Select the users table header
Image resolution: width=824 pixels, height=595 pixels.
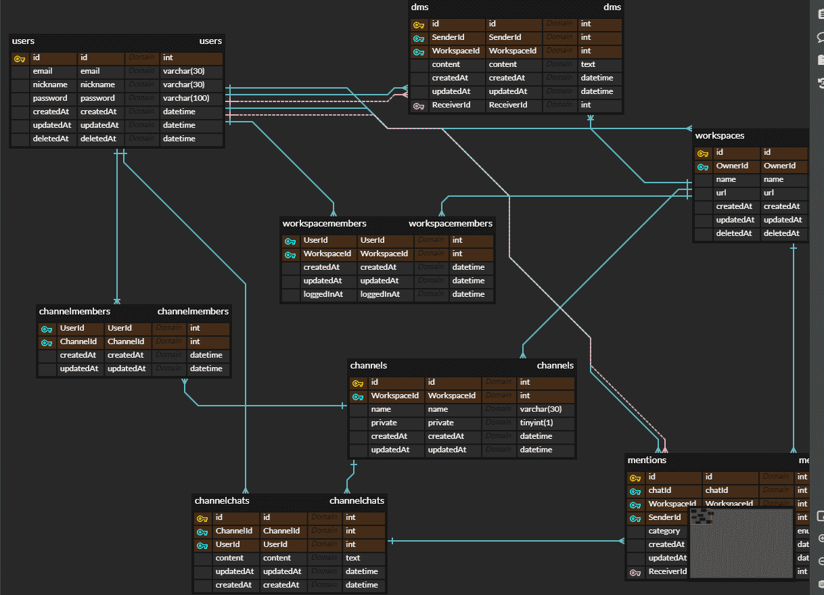116,41
